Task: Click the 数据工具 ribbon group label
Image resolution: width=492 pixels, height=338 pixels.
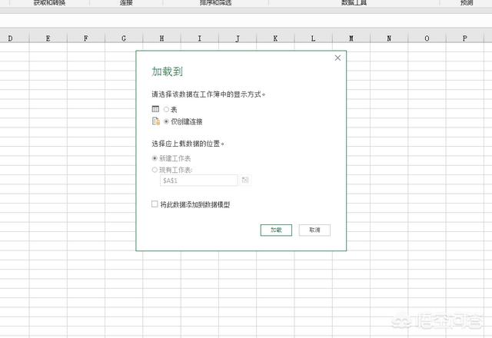Action: click(354, 3)
